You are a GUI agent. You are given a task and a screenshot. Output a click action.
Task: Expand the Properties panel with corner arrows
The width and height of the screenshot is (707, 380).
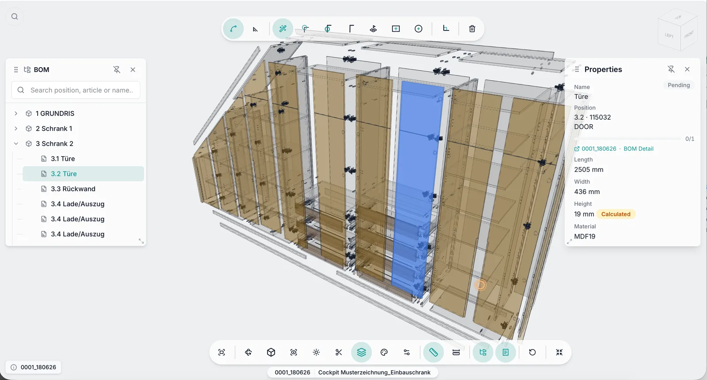(569, 241)
